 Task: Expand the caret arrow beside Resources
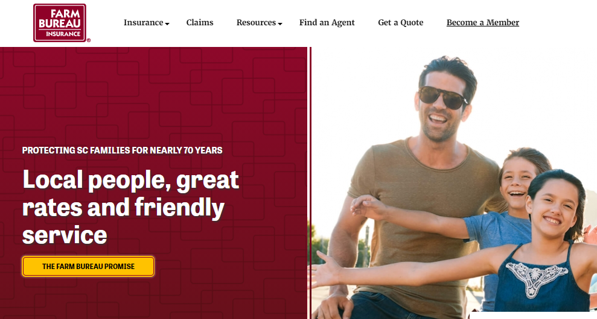click(x=280, y=23)
